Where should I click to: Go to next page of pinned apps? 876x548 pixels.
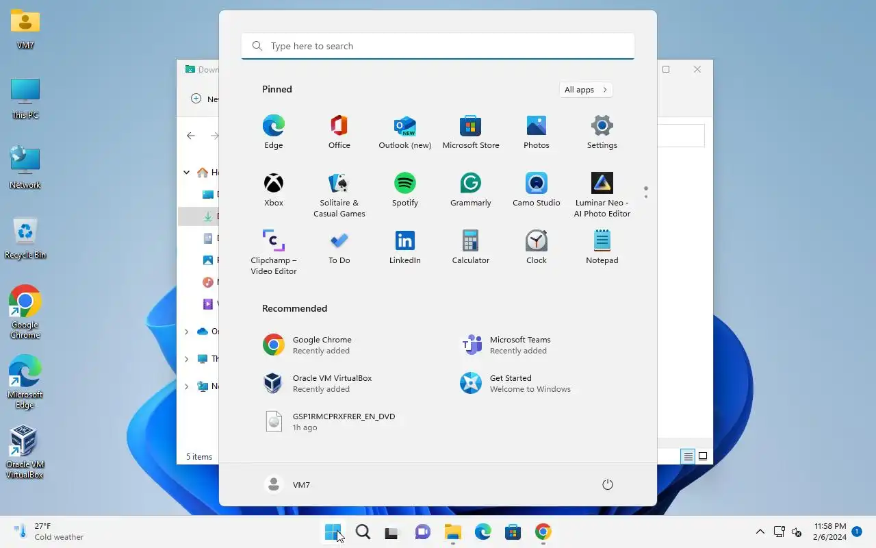645,197
